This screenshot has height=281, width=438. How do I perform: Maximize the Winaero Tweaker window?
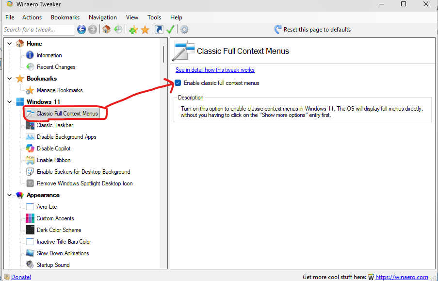(x=404, y=4)
